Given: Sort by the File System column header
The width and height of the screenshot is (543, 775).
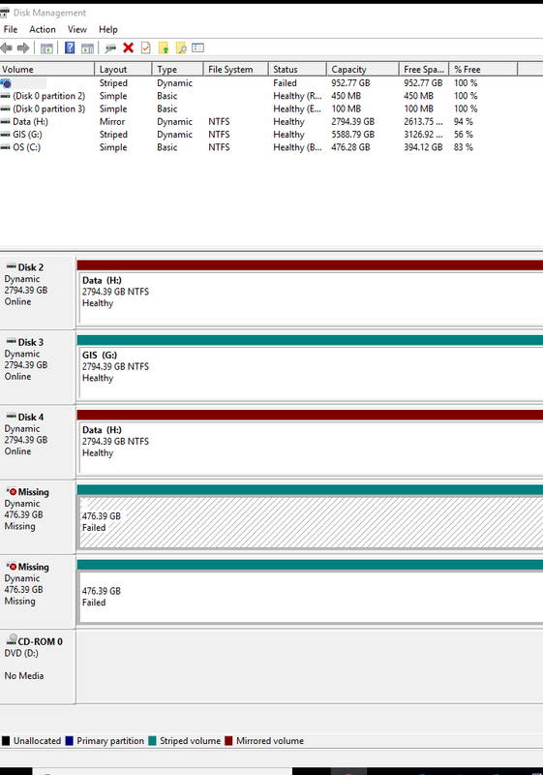Looking at the screenshot, I should click(x=236, y=69).
